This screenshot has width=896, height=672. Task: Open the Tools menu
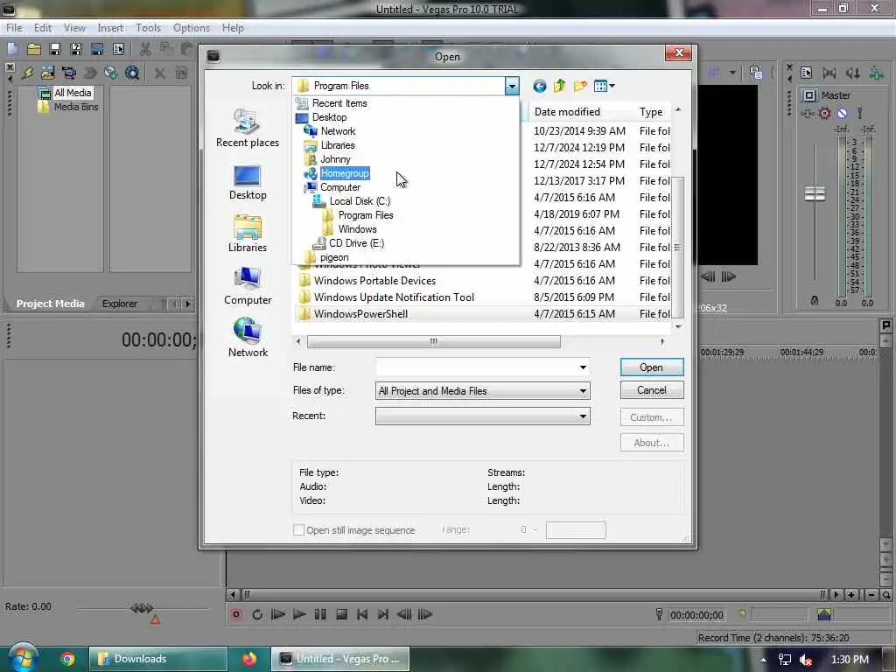tap(148, 28)
